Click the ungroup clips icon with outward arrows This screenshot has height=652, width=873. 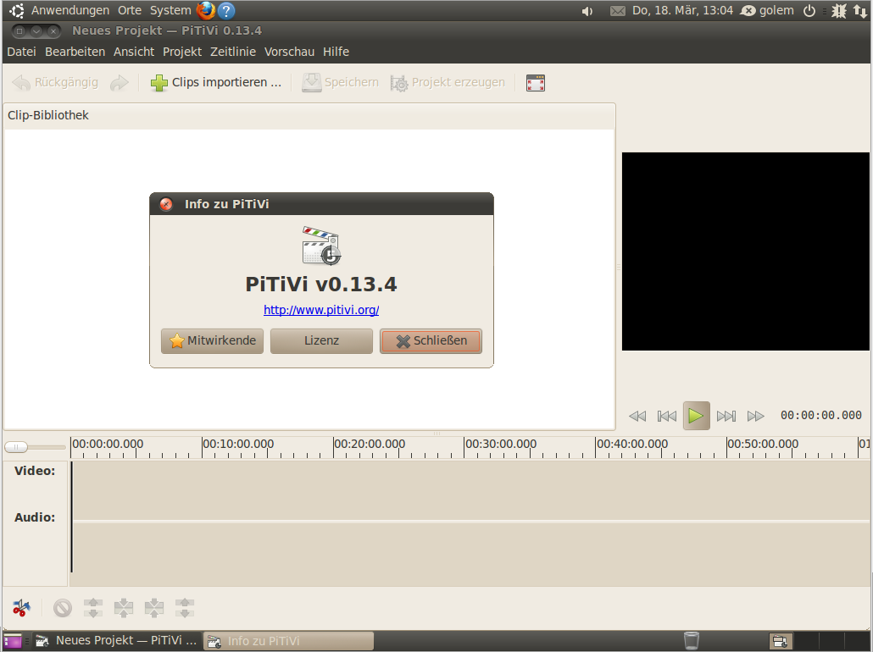[184, 608]
